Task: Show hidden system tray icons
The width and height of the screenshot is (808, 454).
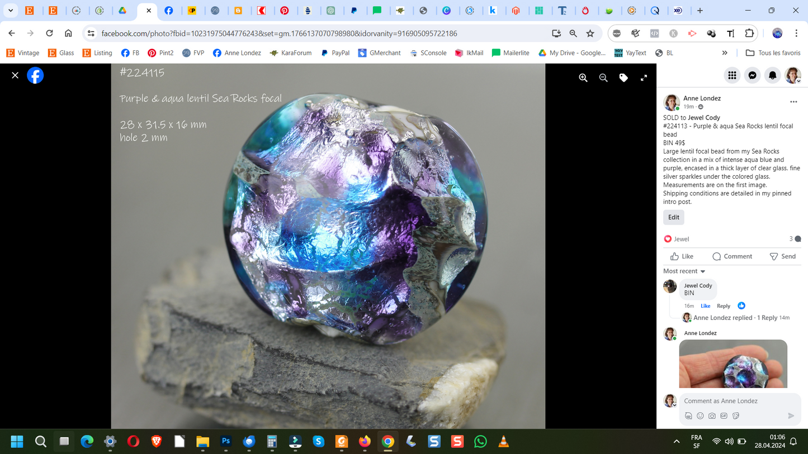Action: pyautogui.click(x=677, y=442)
